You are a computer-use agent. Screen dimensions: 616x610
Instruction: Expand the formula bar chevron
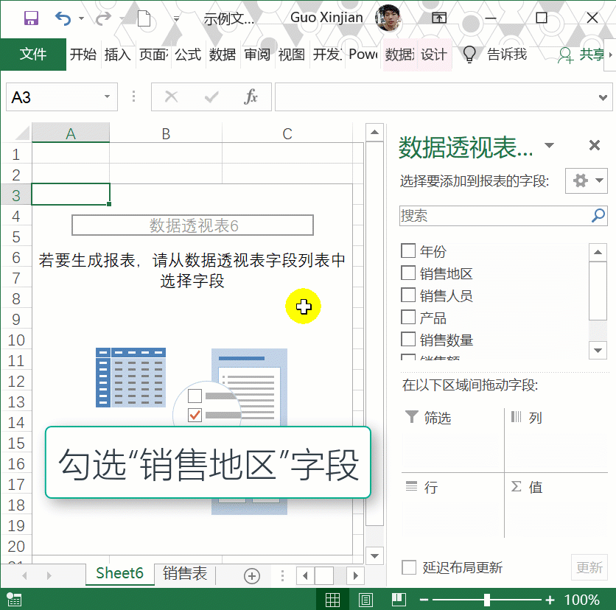point(603,97)
